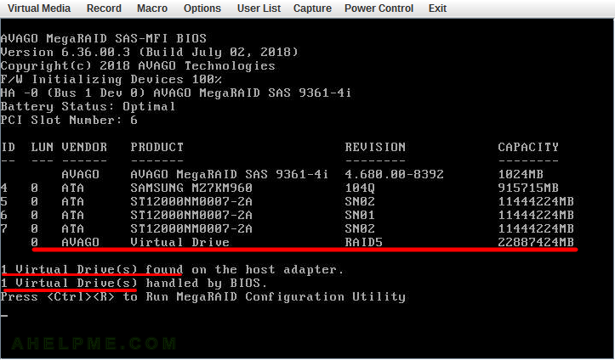Click the PRODUCT column header
Screen dimensions: 615x360
pos(157,147)
